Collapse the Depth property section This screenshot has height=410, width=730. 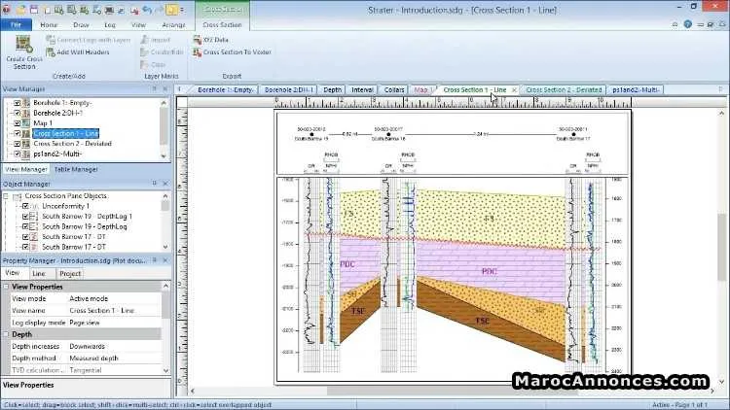7,334
